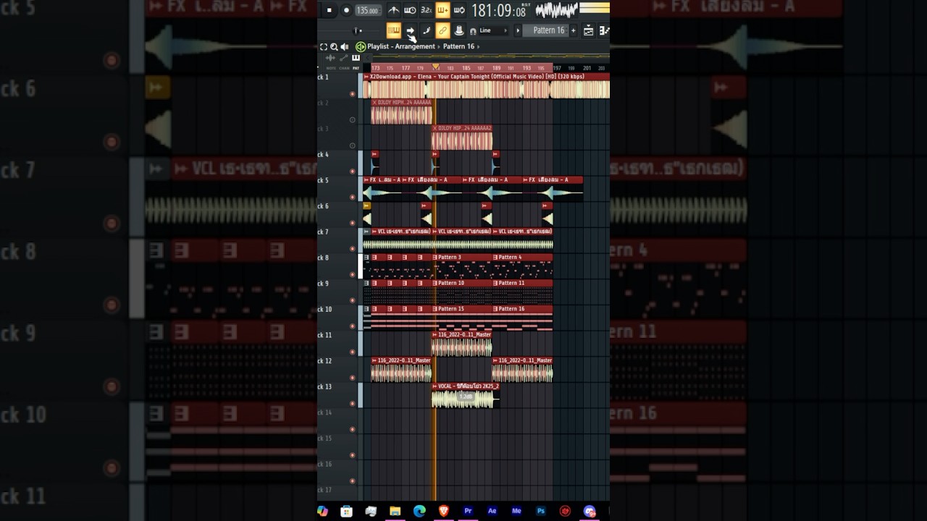The height and width of the screenshot is (521, 927).
Task: Click the orange playhead marker on timeline
Action: tap(435, 67)
